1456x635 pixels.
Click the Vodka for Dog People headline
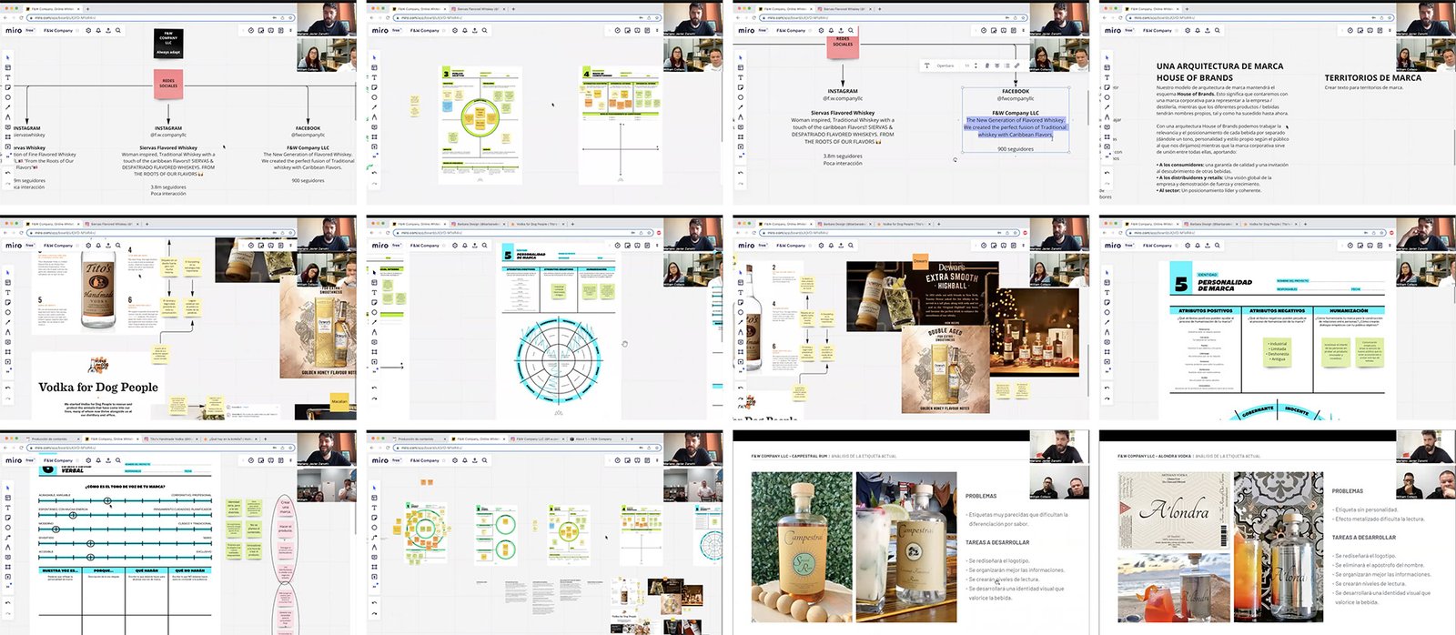[98, 388]
